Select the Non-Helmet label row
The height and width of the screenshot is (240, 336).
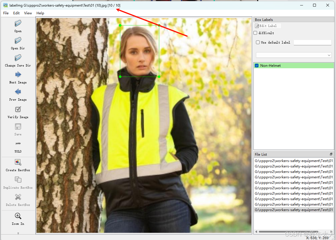click(294, 65)
